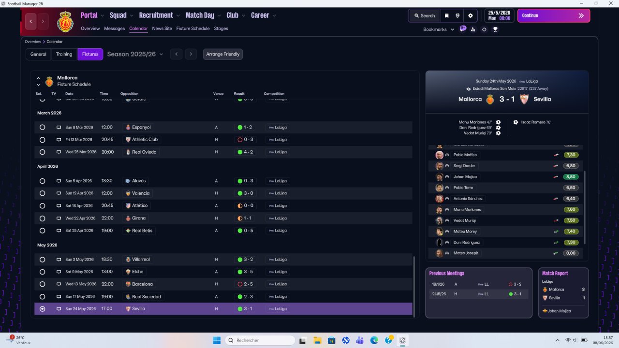Screen dimensions: 619x348
Task: Click the substitution icon on Vedat Muriqi's row
Action: pyautogui.click(x=556, y=220)
